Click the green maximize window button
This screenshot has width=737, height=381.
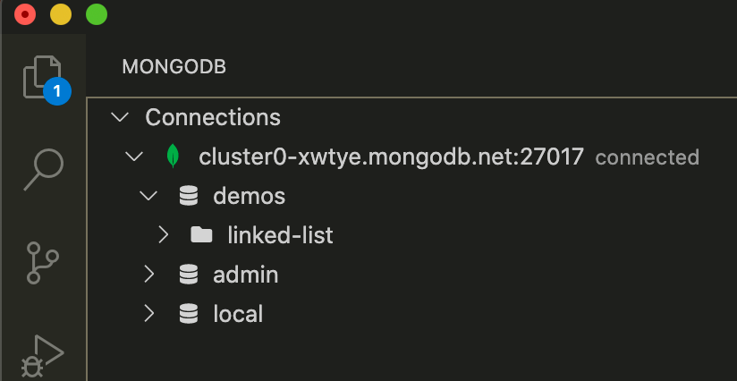[97, 15]
